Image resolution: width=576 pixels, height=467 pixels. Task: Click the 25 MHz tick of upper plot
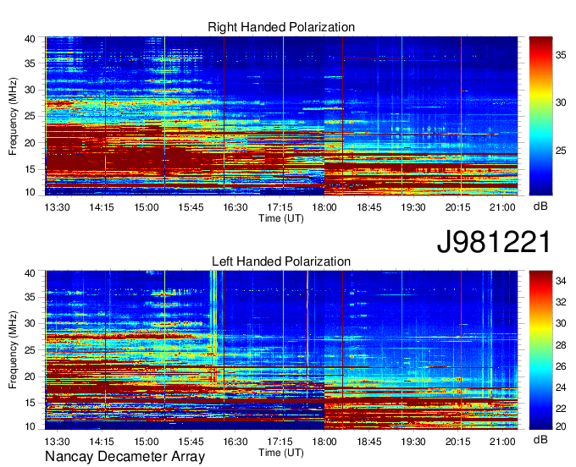tap(30, 116)
